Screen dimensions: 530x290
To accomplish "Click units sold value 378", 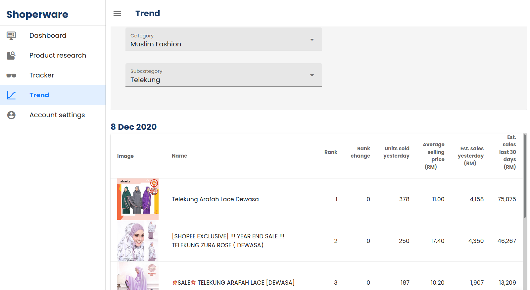I will 404,199.
